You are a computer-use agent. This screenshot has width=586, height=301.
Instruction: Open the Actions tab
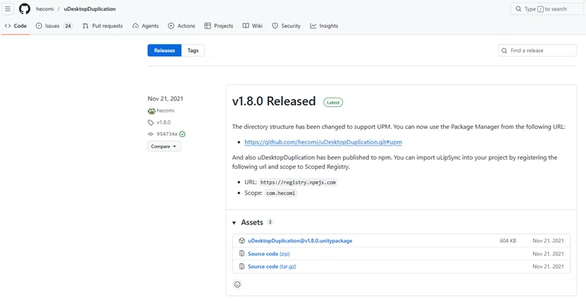click(x=182, y=26)
